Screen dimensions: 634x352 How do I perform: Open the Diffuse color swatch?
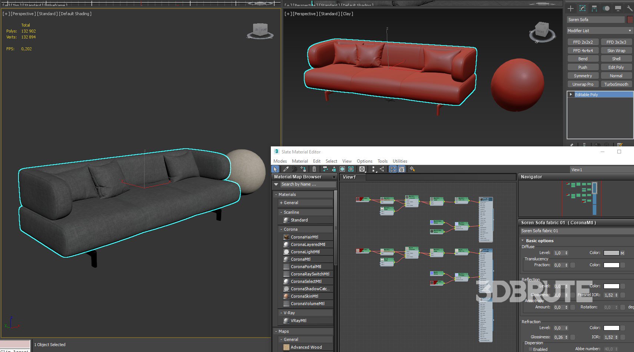tap(611, 253)
